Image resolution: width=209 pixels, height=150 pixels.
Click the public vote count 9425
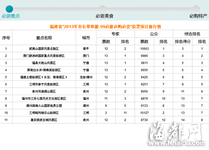pos(144,77)
